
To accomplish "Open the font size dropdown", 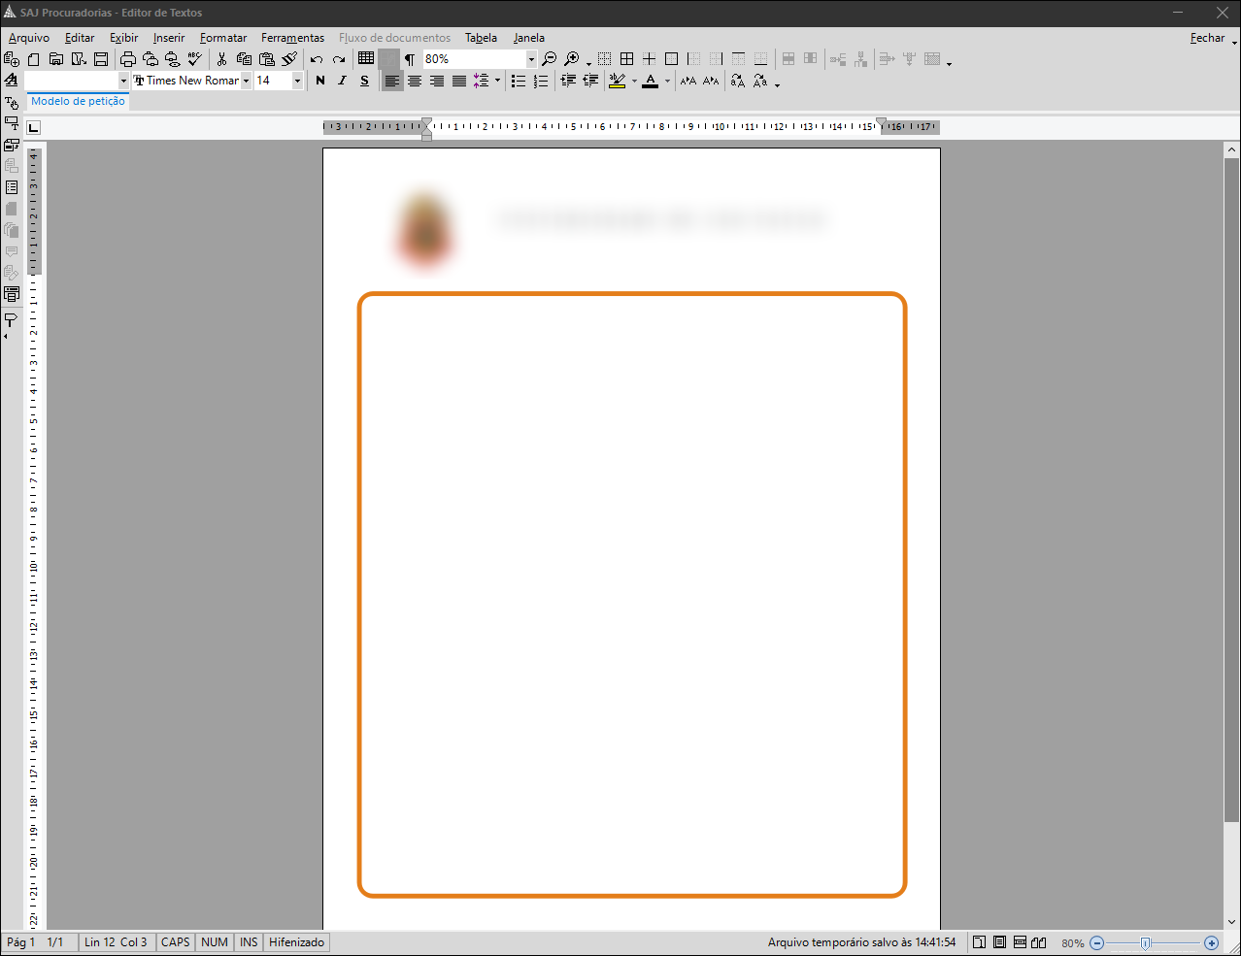I will [297, 81].
